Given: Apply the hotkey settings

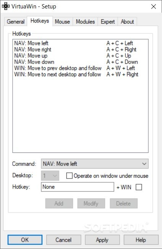Looking at the screenshot, I should (x=102, y=240).
